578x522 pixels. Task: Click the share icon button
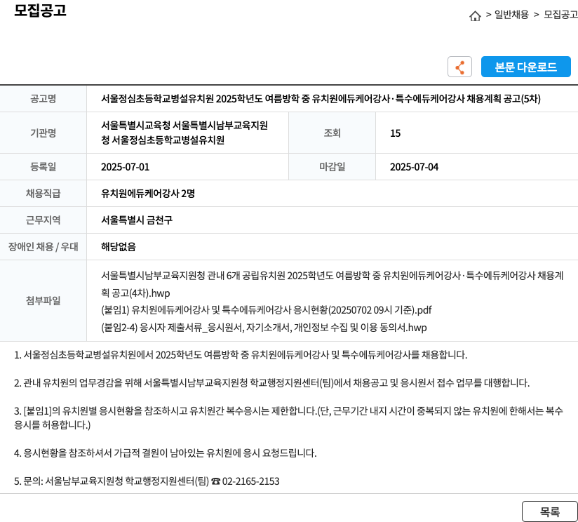click(459, 67)
